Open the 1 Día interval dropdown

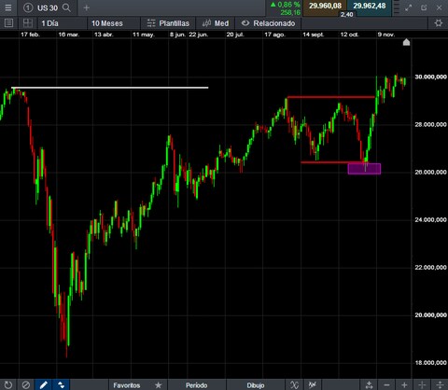pyautogui.click(x=63, y=23)
